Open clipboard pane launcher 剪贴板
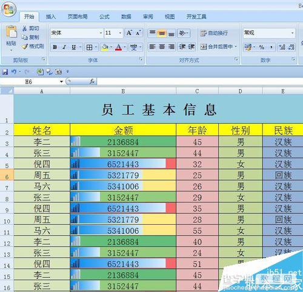Screen dimensions: 303x292 pos(44,59)
